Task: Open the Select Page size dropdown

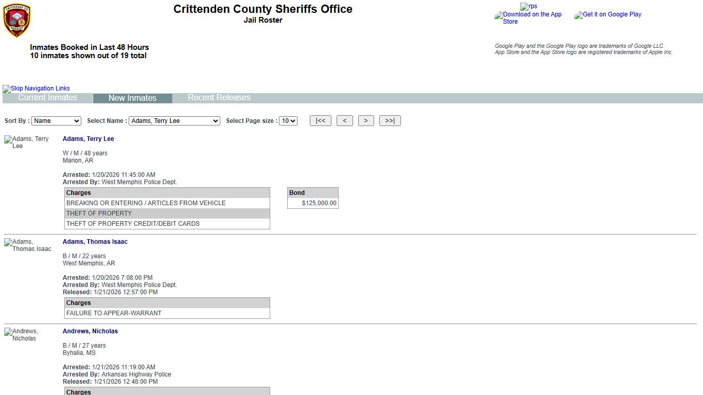Action: (288, 121)
